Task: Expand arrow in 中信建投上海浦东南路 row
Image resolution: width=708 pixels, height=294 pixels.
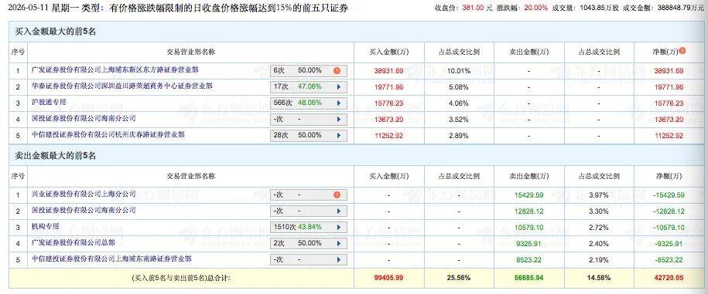Action: click(x=338, y=260)
